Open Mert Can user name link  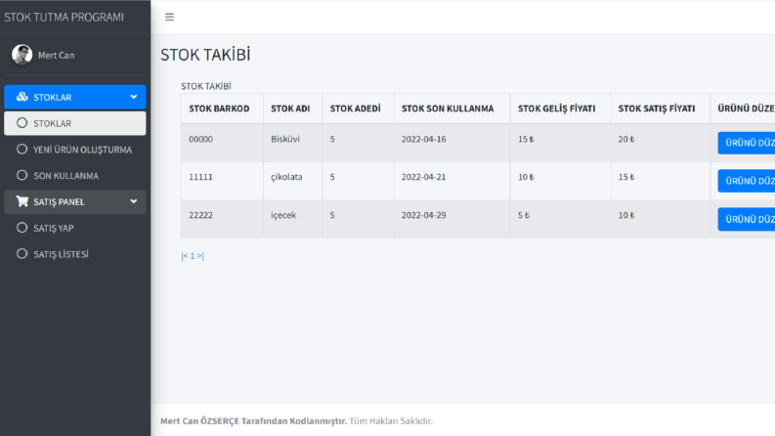tap(57, 56)
